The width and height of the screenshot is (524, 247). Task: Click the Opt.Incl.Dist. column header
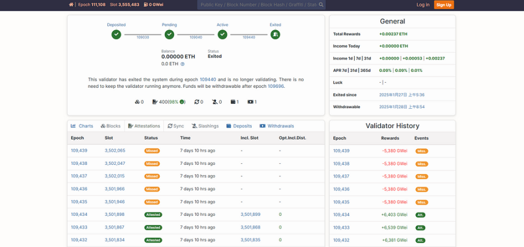pyautogui.click(x=293, y=138)
